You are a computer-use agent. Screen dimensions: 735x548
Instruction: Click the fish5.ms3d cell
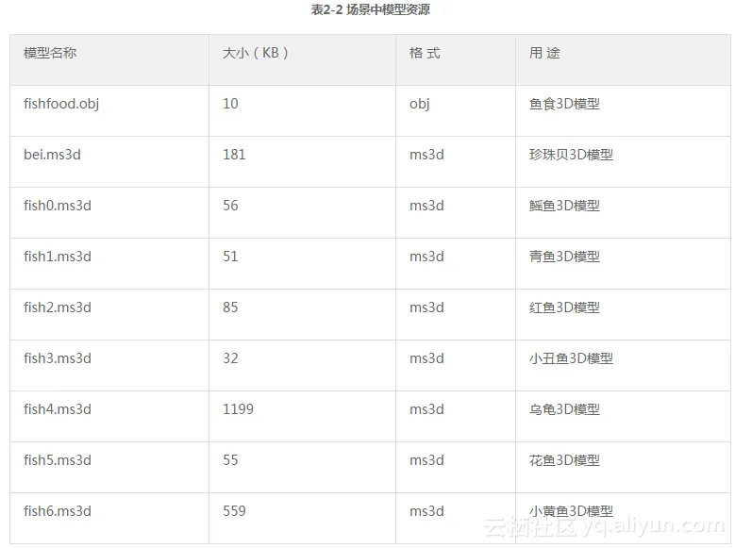(x=58, y=460)
